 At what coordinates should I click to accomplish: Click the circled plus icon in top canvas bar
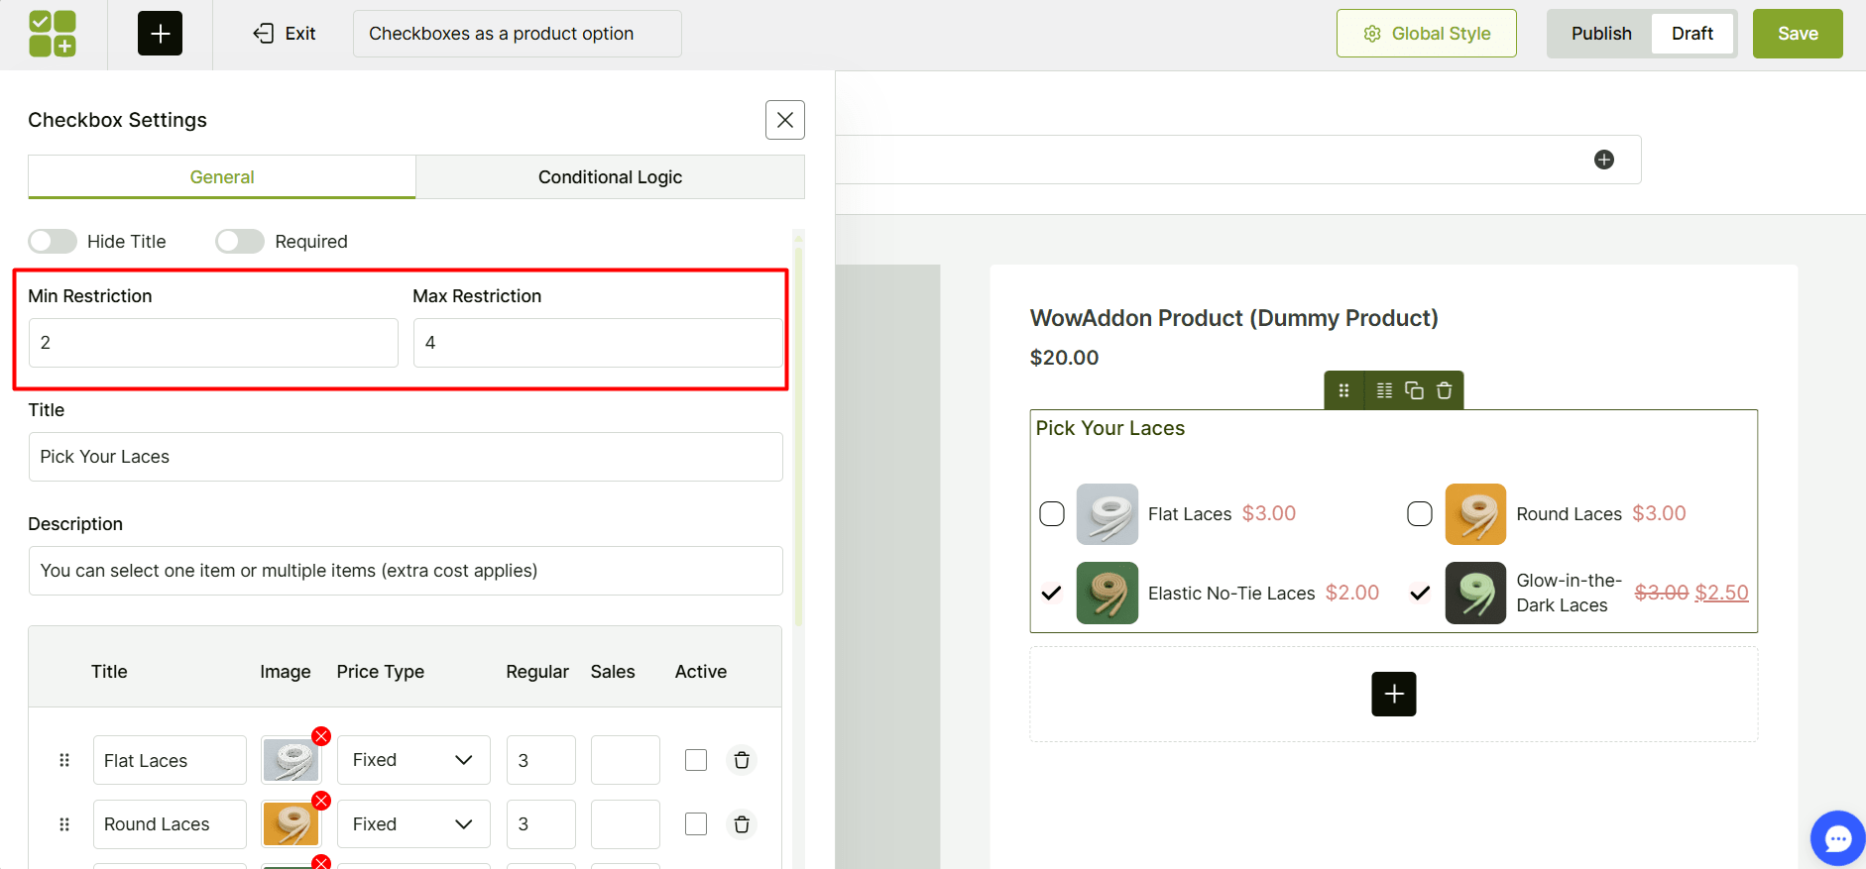click(x=1603, y=160)
